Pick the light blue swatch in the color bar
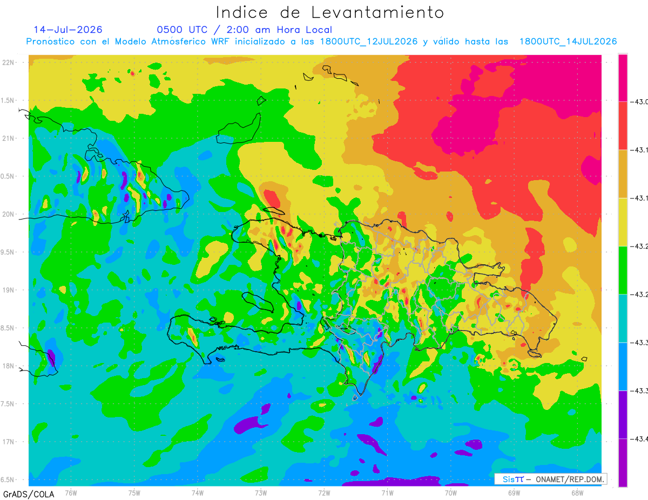Screen dimensions: 648x500 [623, 366]
